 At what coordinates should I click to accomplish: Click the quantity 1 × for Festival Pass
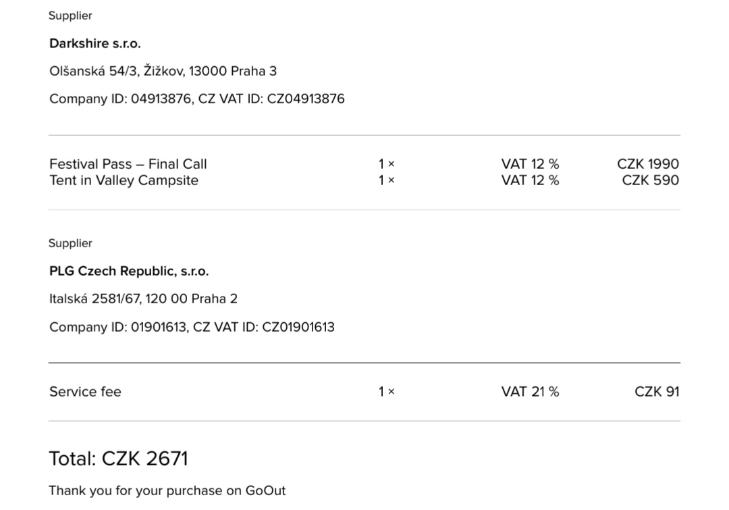coord(386,163)
